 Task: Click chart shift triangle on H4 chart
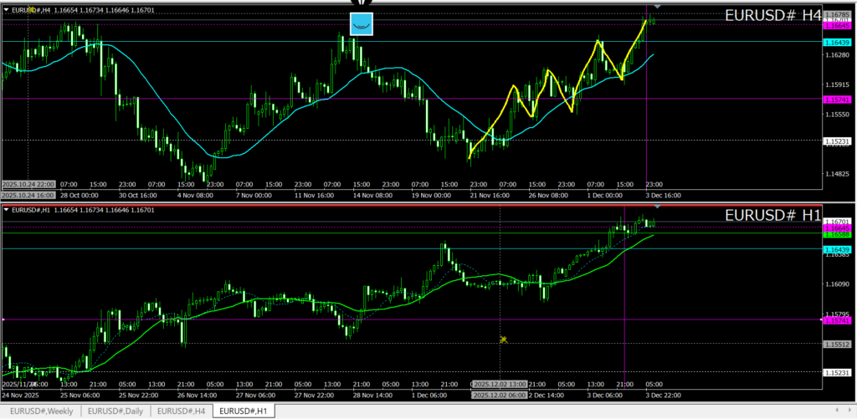657,7
